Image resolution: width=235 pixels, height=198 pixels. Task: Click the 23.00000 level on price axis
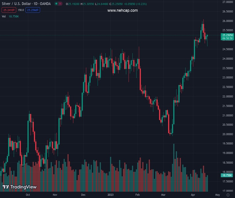point(228,78)
